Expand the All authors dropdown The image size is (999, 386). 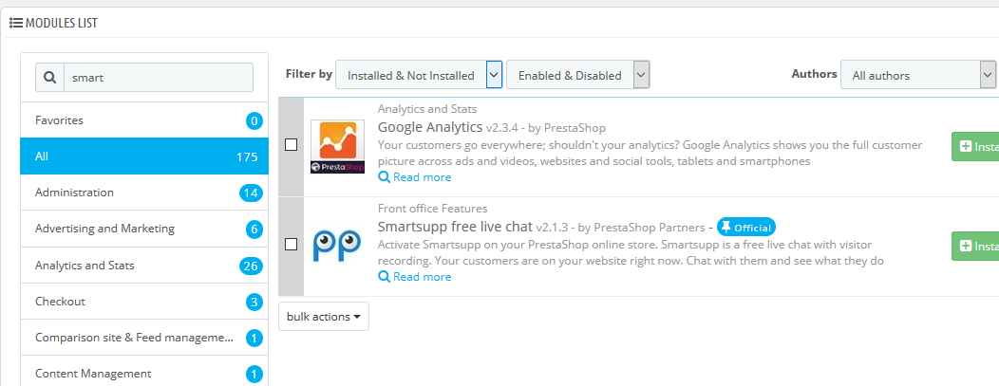(918, 75)
